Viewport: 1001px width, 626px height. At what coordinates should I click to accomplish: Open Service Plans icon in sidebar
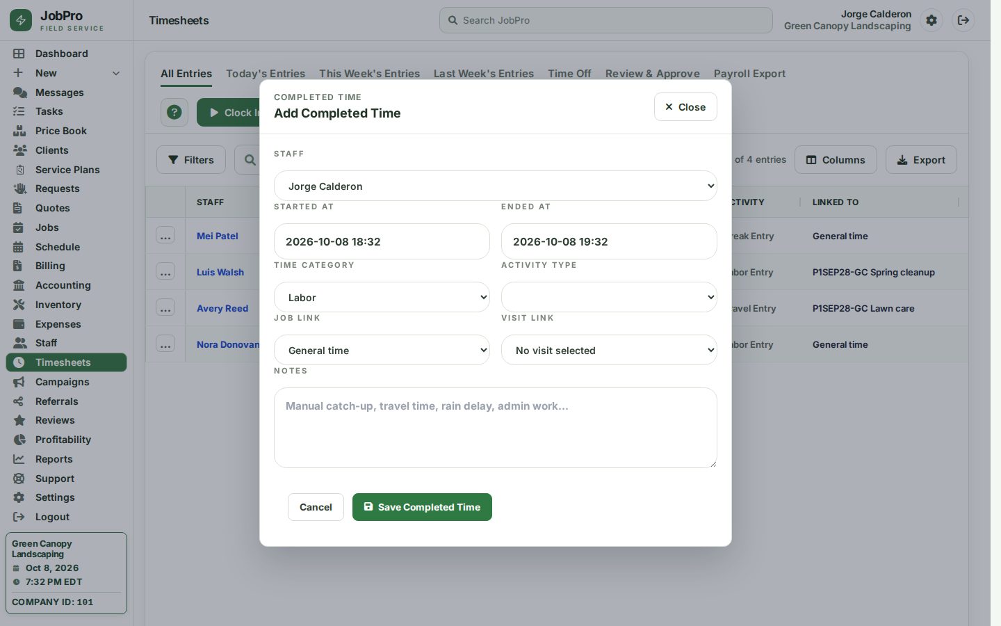click(x=19, y=170)
